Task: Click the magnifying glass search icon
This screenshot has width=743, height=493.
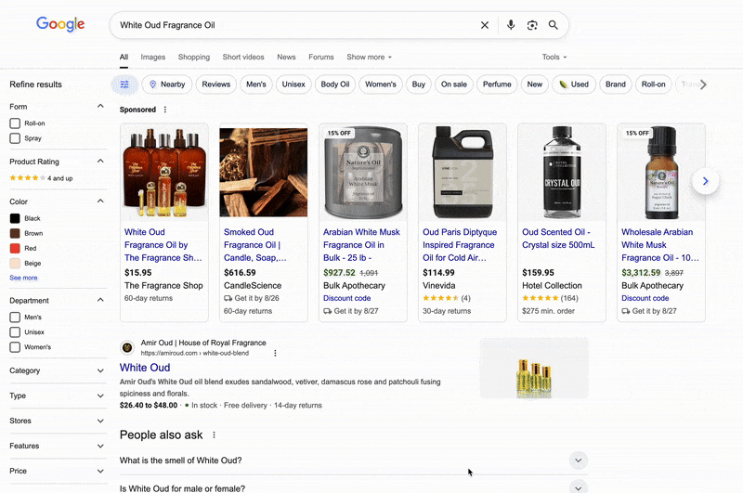Action: pyautogui.click(x=553, y=25)
